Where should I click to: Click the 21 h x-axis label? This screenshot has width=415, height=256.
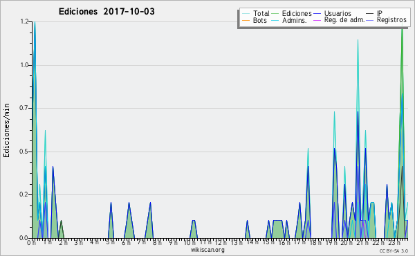(362, 242)
